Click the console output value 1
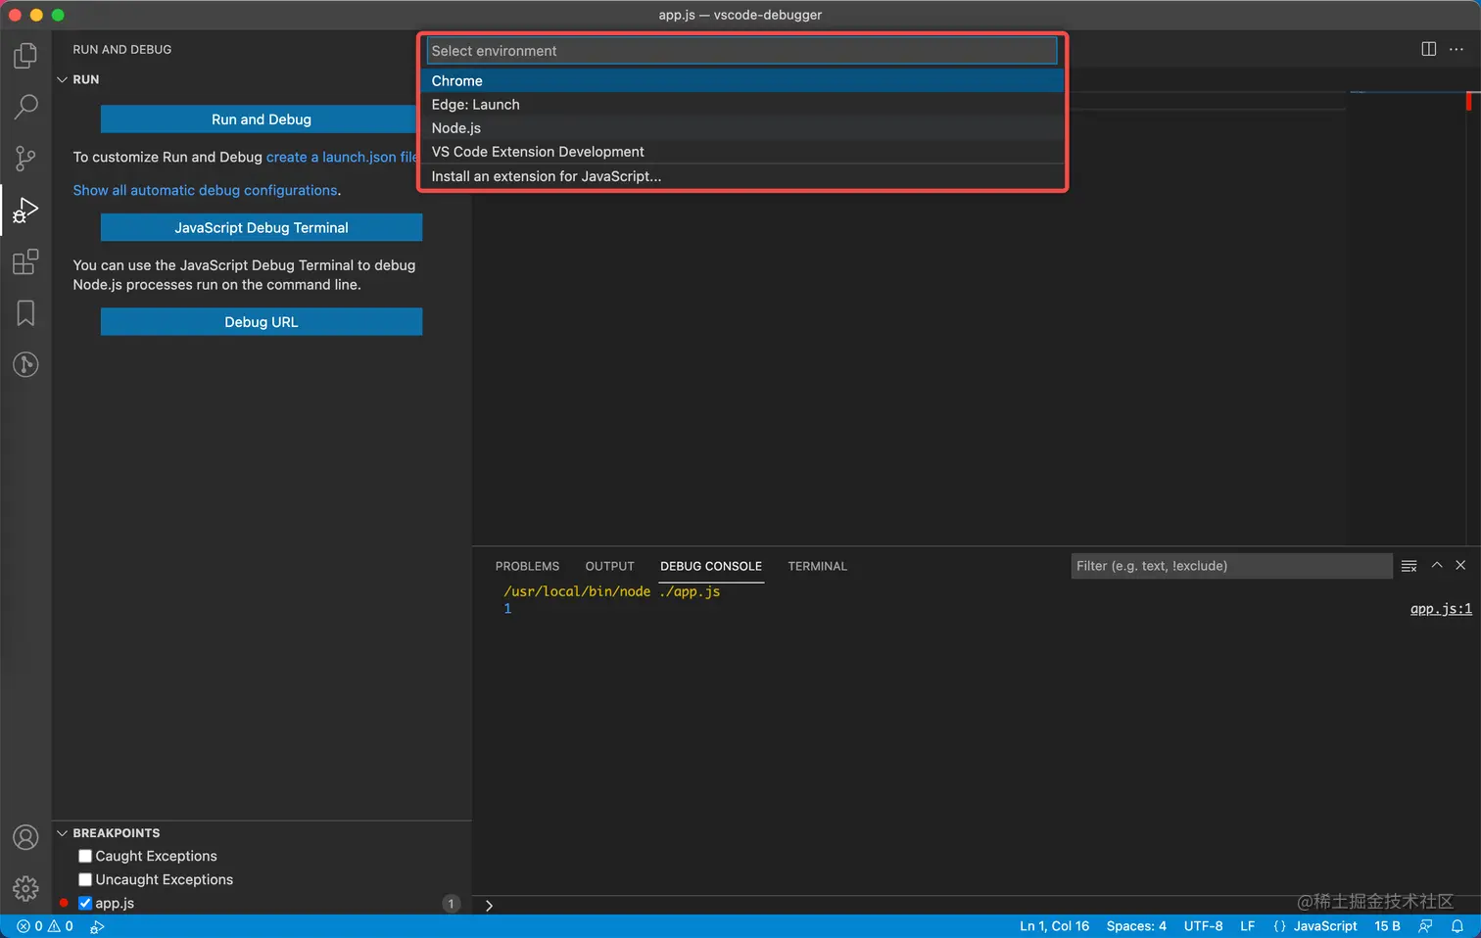This screenshot has height=938, width=1481. (x=507, y=609)
